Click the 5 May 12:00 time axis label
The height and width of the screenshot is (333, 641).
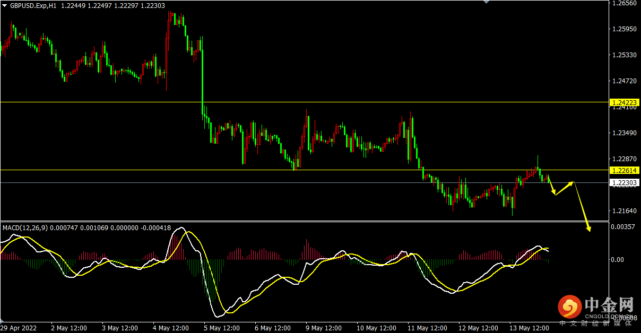point(221,328)
